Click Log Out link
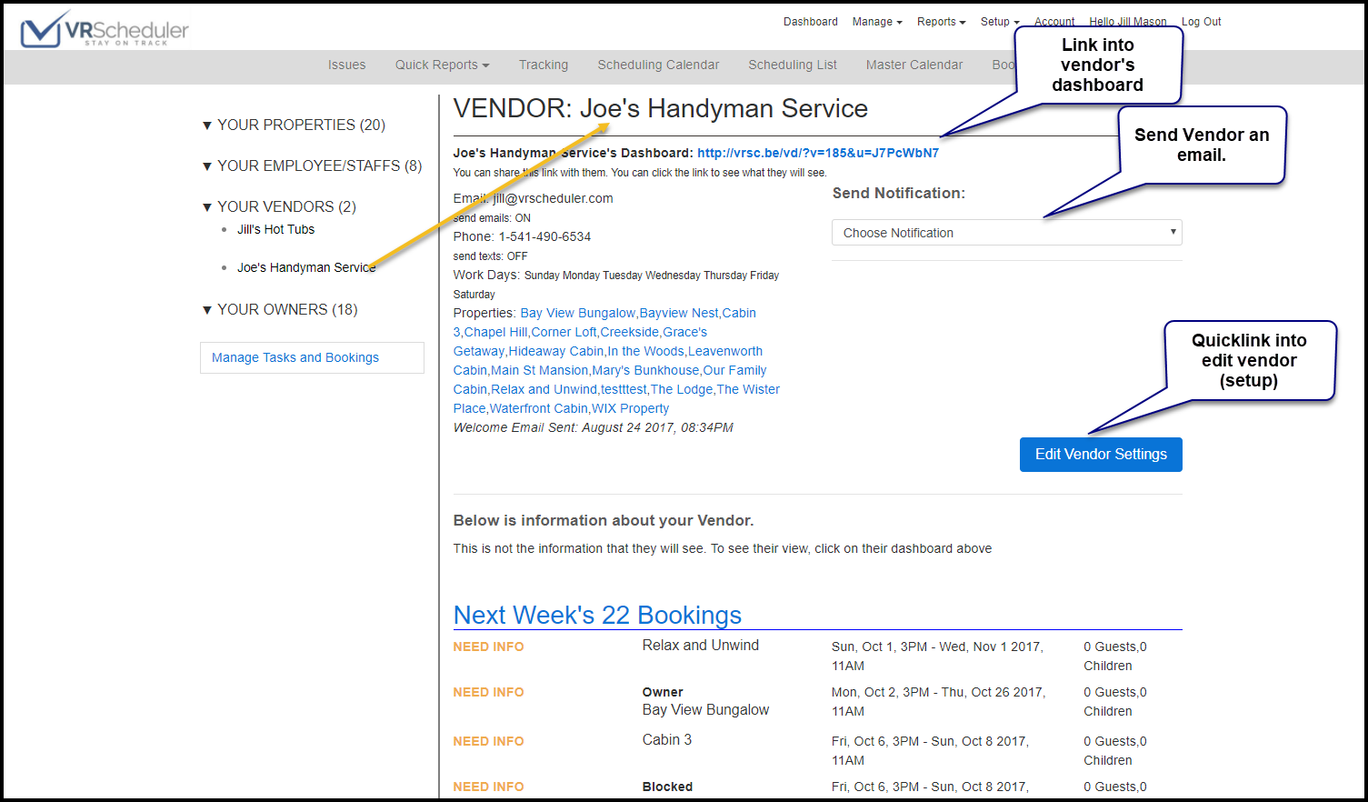Screen dimensions: 1368x802 (1201, 22)
